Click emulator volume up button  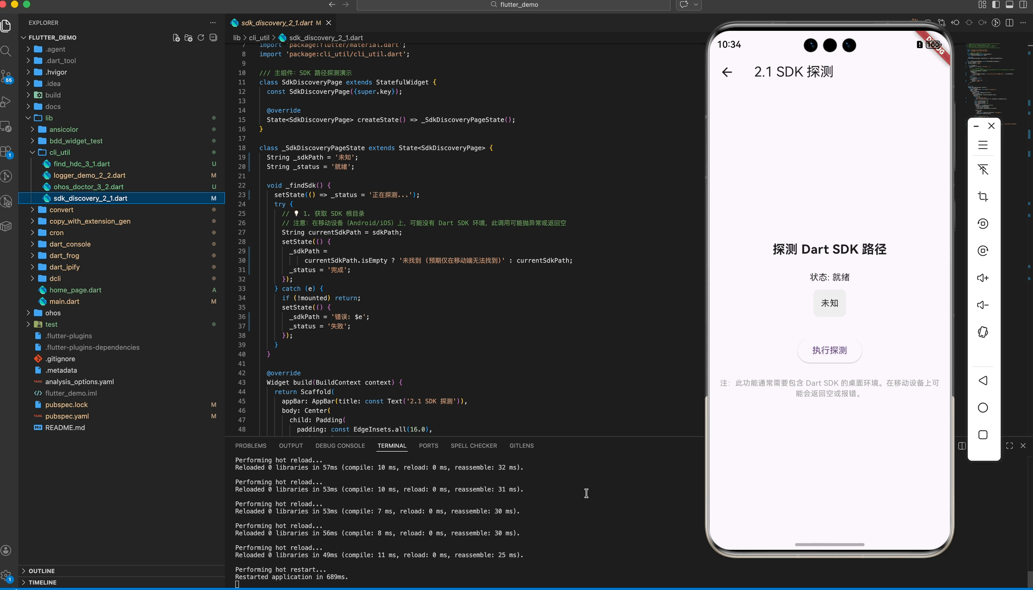983,278
